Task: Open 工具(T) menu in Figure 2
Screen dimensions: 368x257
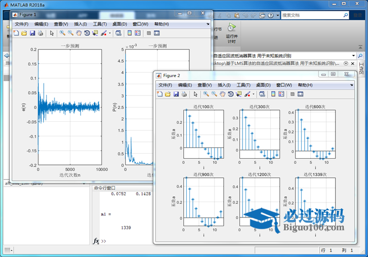Action: 243,85
